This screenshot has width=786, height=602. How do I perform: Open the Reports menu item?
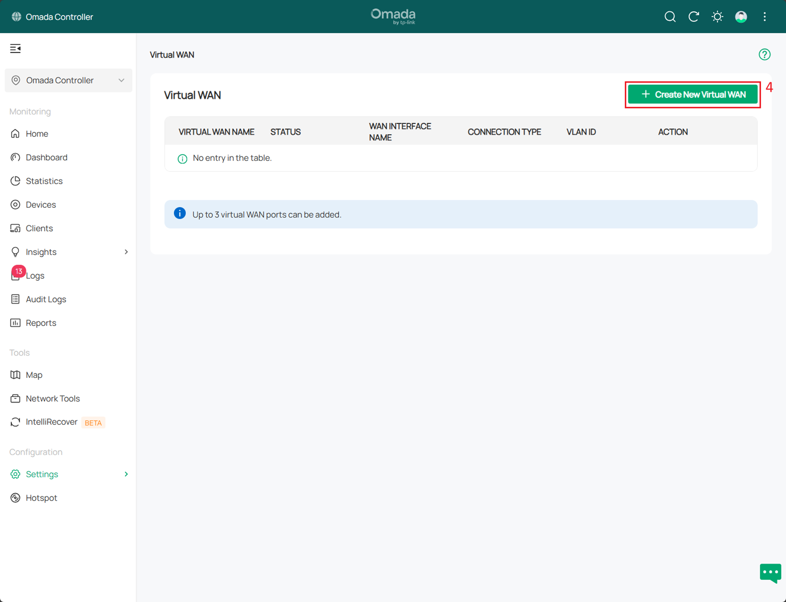point(41,323)
